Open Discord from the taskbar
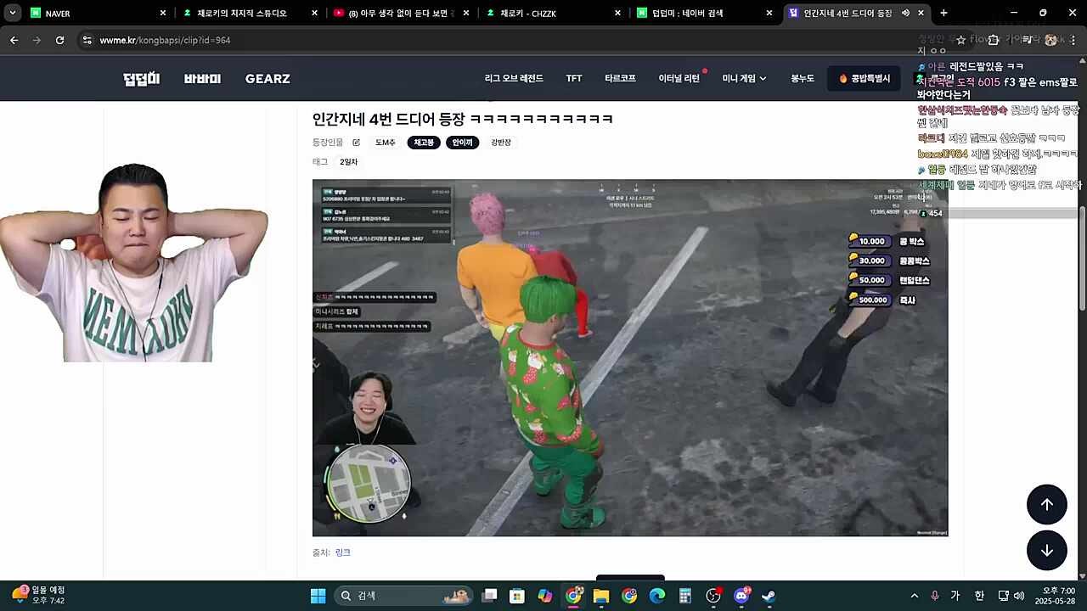Viewport: 1087px width, 611px height. [741, 596]
